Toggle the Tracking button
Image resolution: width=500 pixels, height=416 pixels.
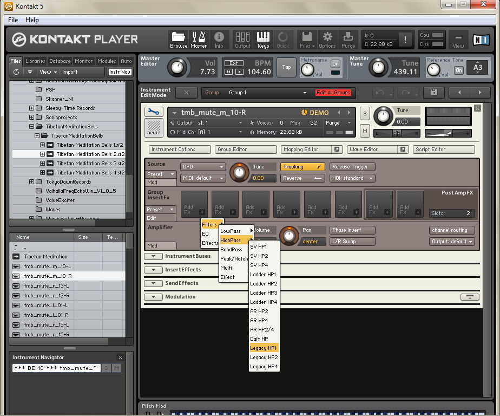tap(302, 167)
